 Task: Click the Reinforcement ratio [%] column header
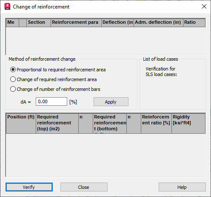click(156, 123)
